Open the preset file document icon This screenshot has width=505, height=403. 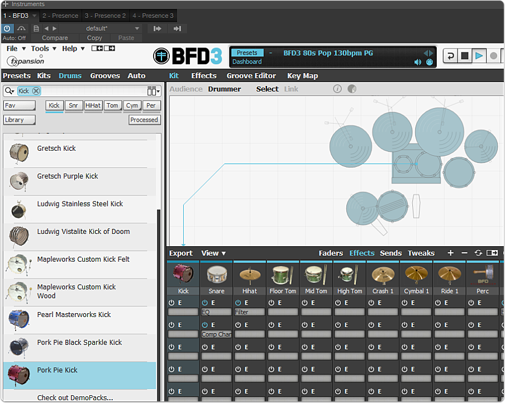point(36,28)
